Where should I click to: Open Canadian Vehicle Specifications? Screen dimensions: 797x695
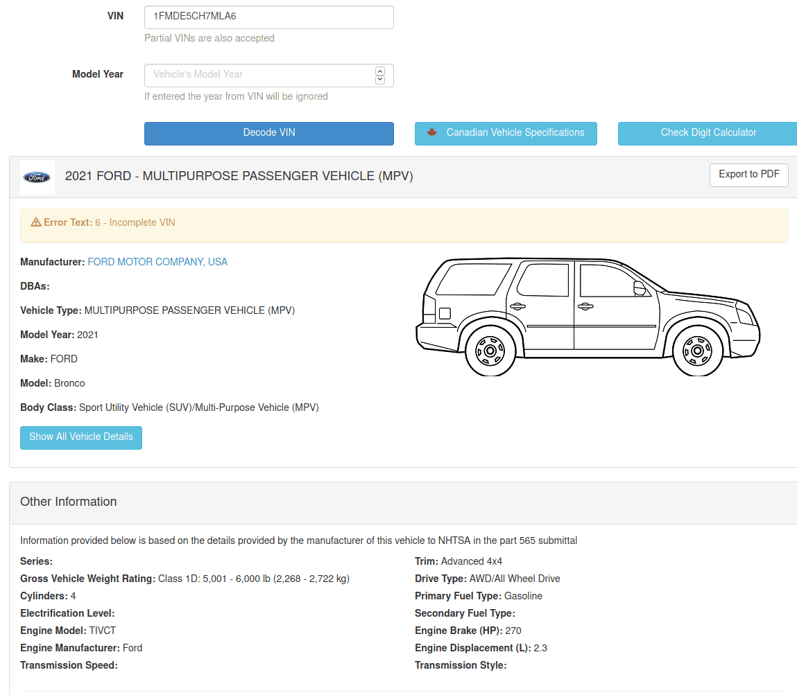pos(506,134)
